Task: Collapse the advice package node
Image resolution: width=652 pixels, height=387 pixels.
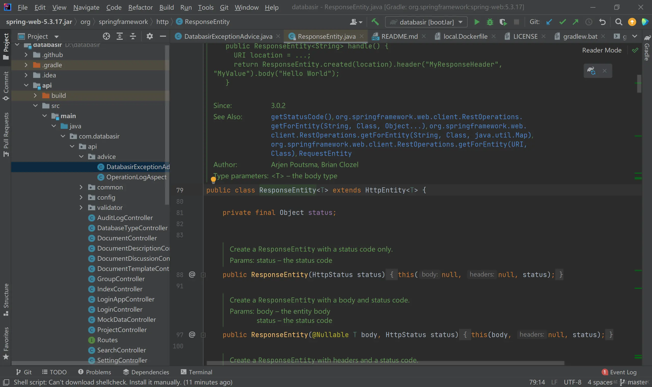Action: (x=81, y=157)
